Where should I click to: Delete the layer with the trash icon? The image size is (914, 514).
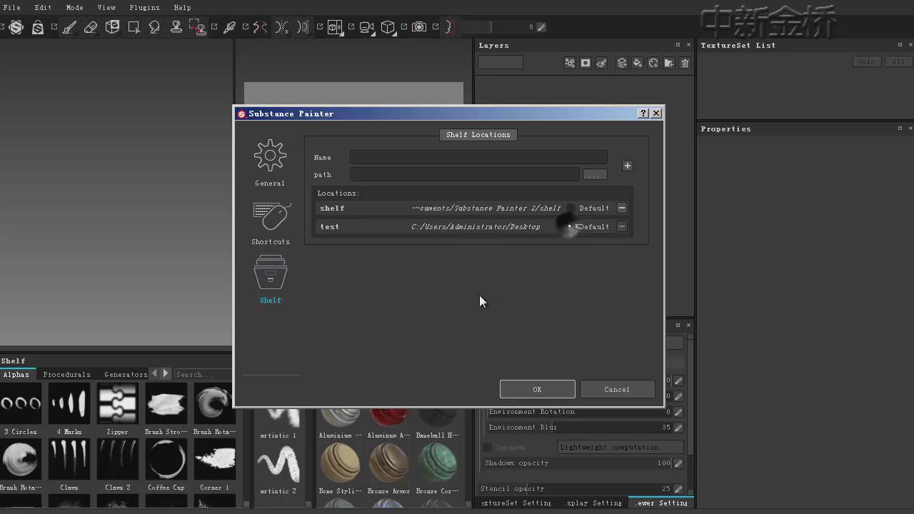point(685,63)
